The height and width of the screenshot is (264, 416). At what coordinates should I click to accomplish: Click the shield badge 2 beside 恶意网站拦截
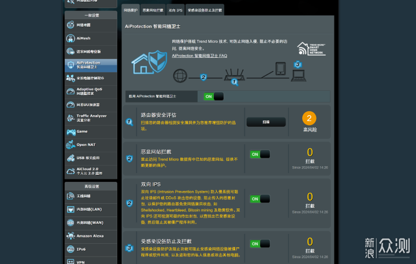(x=129, y=159)
